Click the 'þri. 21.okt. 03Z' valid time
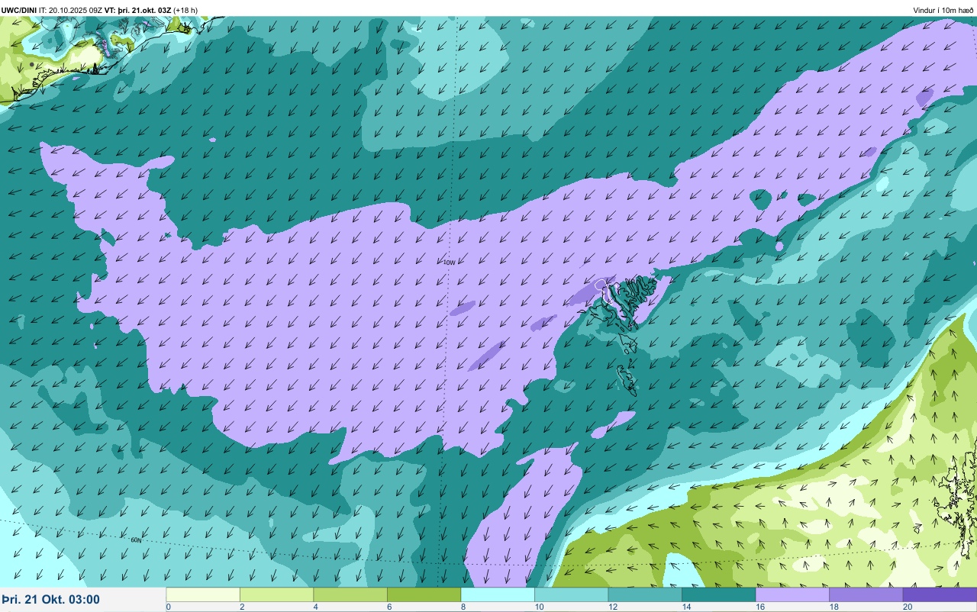Image resolution: width=977 pixels, height=612 pixels. pyautogui.click(x=144, y=10)
